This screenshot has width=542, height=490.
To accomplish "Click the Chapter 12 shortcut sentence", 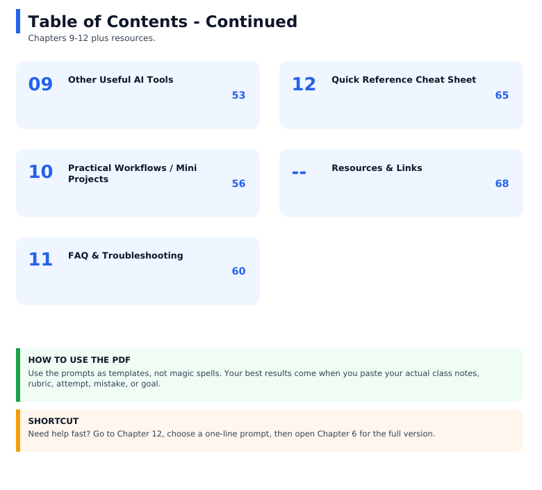I will click(231, 434).
